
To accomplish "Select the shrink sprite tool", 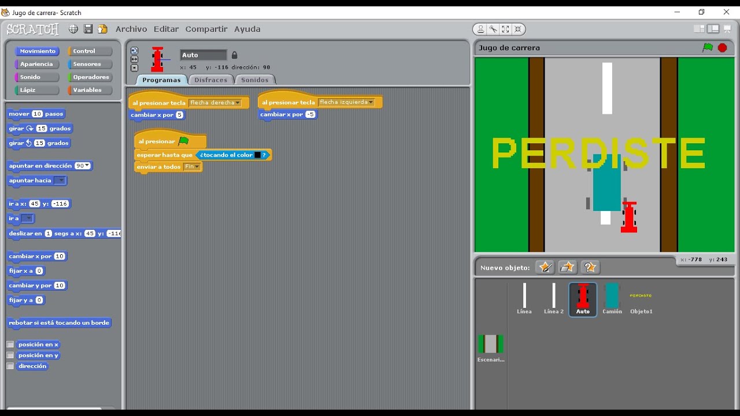I will [517, 29].
